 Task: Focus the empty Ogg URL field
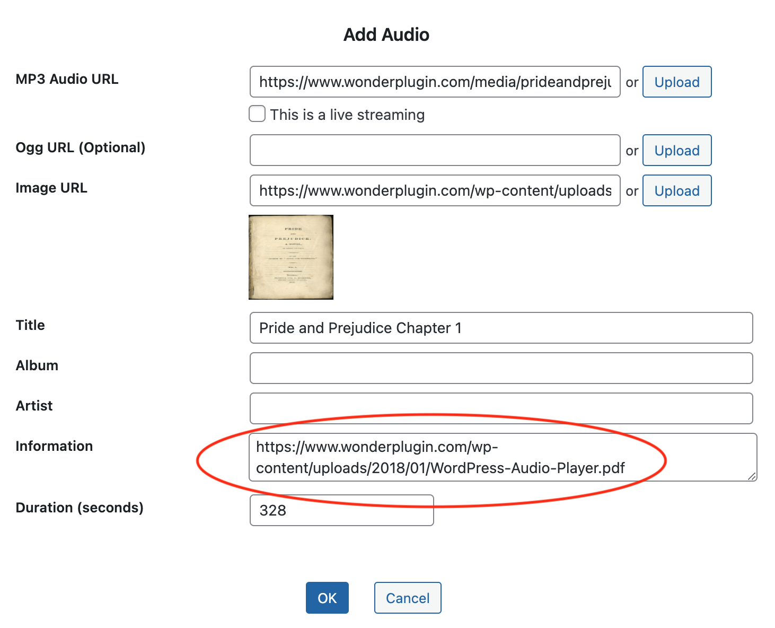(x=435, y=150)
